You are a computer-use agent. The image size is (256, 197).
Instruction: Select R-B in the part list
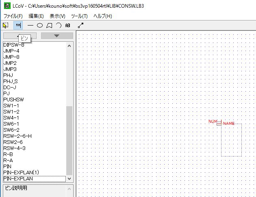[35, 154]
